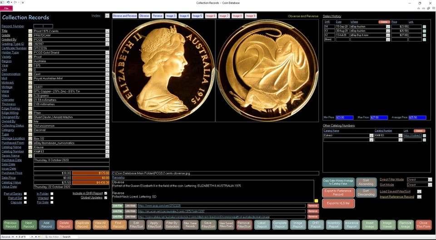Click the Undo arrow in the title bar
Image resolution: width=436 pixels, height=240 pixels.
8,3
